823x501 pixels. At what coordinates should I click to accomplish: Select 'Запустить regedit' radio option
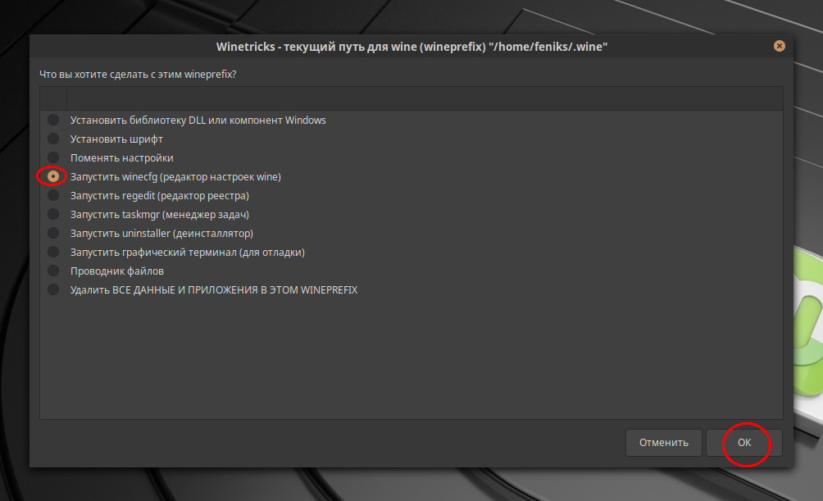pyautogui.click(x=53, y=195)
